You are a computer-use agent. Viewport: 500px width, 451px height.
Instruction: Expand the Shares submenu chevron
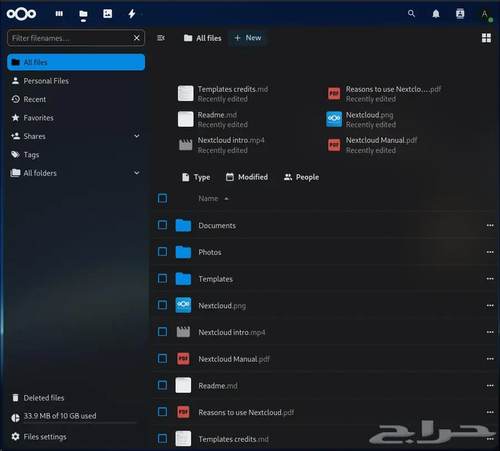pyautogui.click(x=137, y=136)
